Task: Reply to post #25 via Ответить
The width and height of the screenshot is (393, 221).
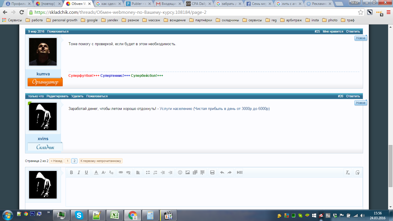Action: pos(353,31)
